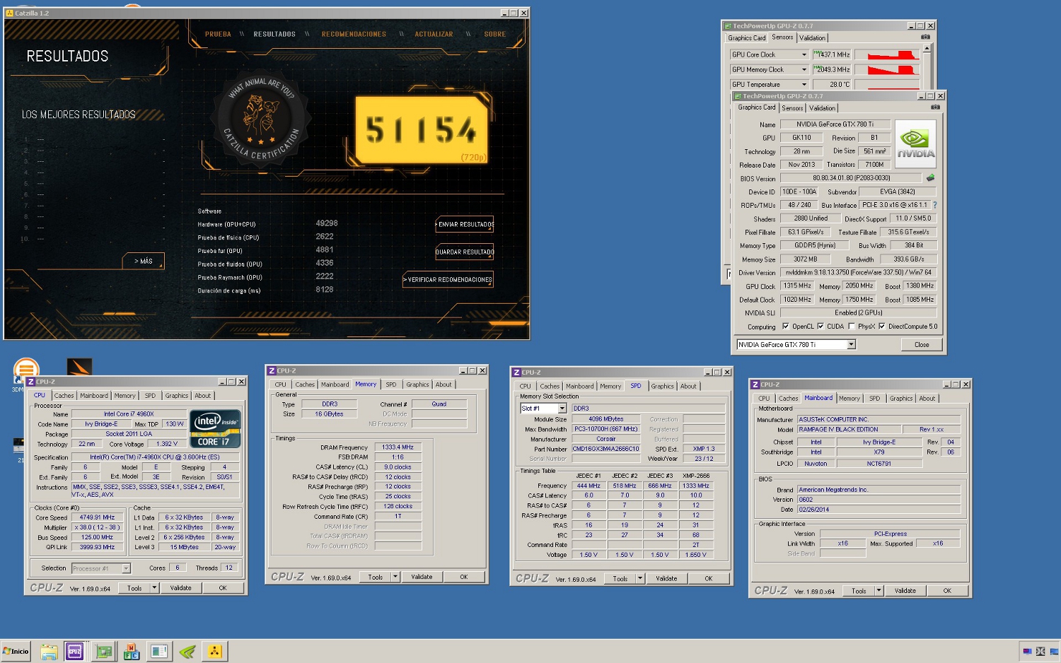Click camera screenshot icon in GPU-Z Graphics Card window
Screen dimensions: 1061x663
coord(935,107)
